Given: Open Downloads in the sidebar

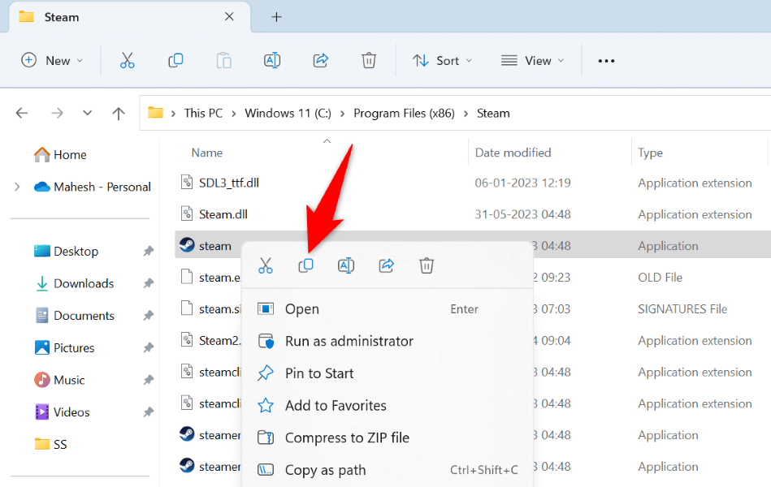Looking at the screenshot, I should [74, 283].
